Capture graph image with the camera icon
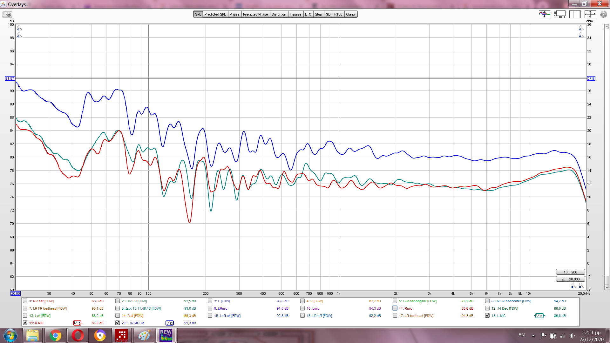610x343 pixels. tap(7, 14)
